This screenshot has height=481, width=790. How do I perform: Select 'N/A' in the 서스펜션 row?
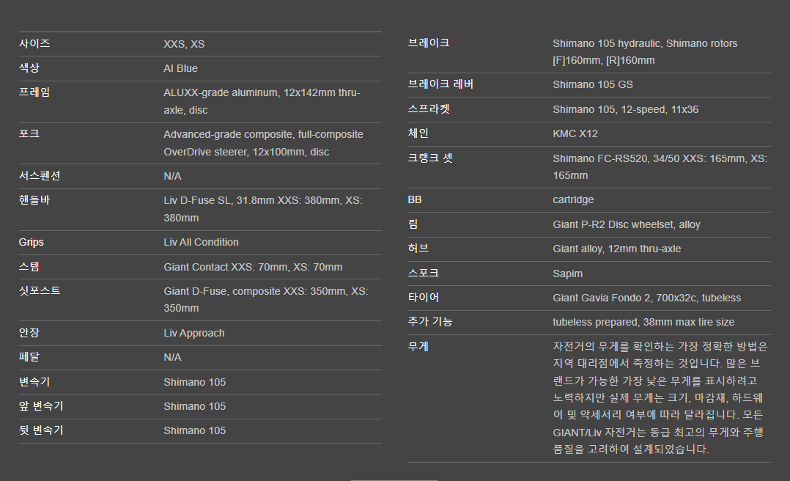(x=172, y=177)
